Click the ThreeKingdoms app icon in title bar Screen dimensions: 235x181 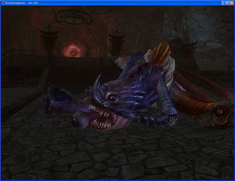2,3
